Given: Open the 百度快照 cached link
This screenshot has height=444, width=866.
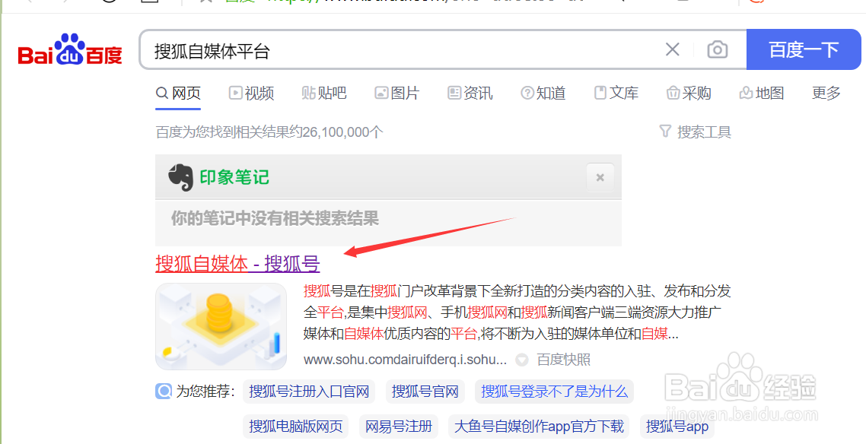Looking at the screenshot, I should (x=563, y=360).
